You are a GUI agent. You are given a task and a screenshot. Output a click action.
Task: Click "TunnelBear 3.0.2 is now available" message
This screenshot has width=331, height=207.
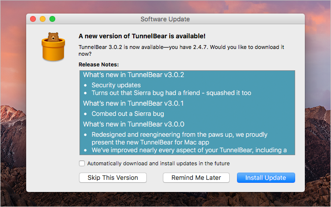pos(181,50)
